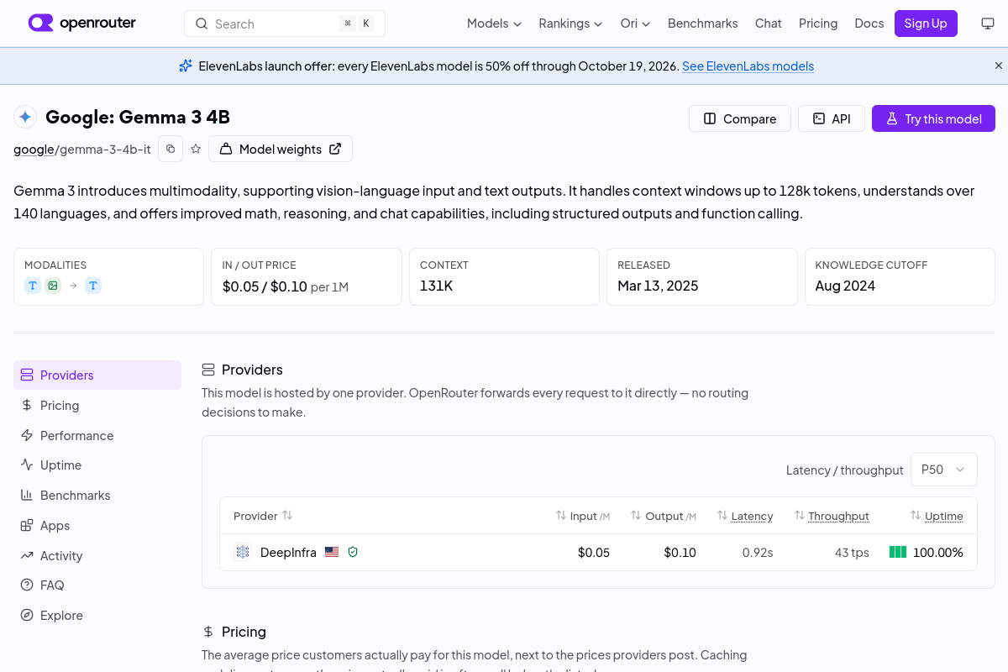Image resolution: width=1008 pixels, height=672 pixels.
Task: Click the OpenRouter logo icon
Action: [x=40, y=24]
